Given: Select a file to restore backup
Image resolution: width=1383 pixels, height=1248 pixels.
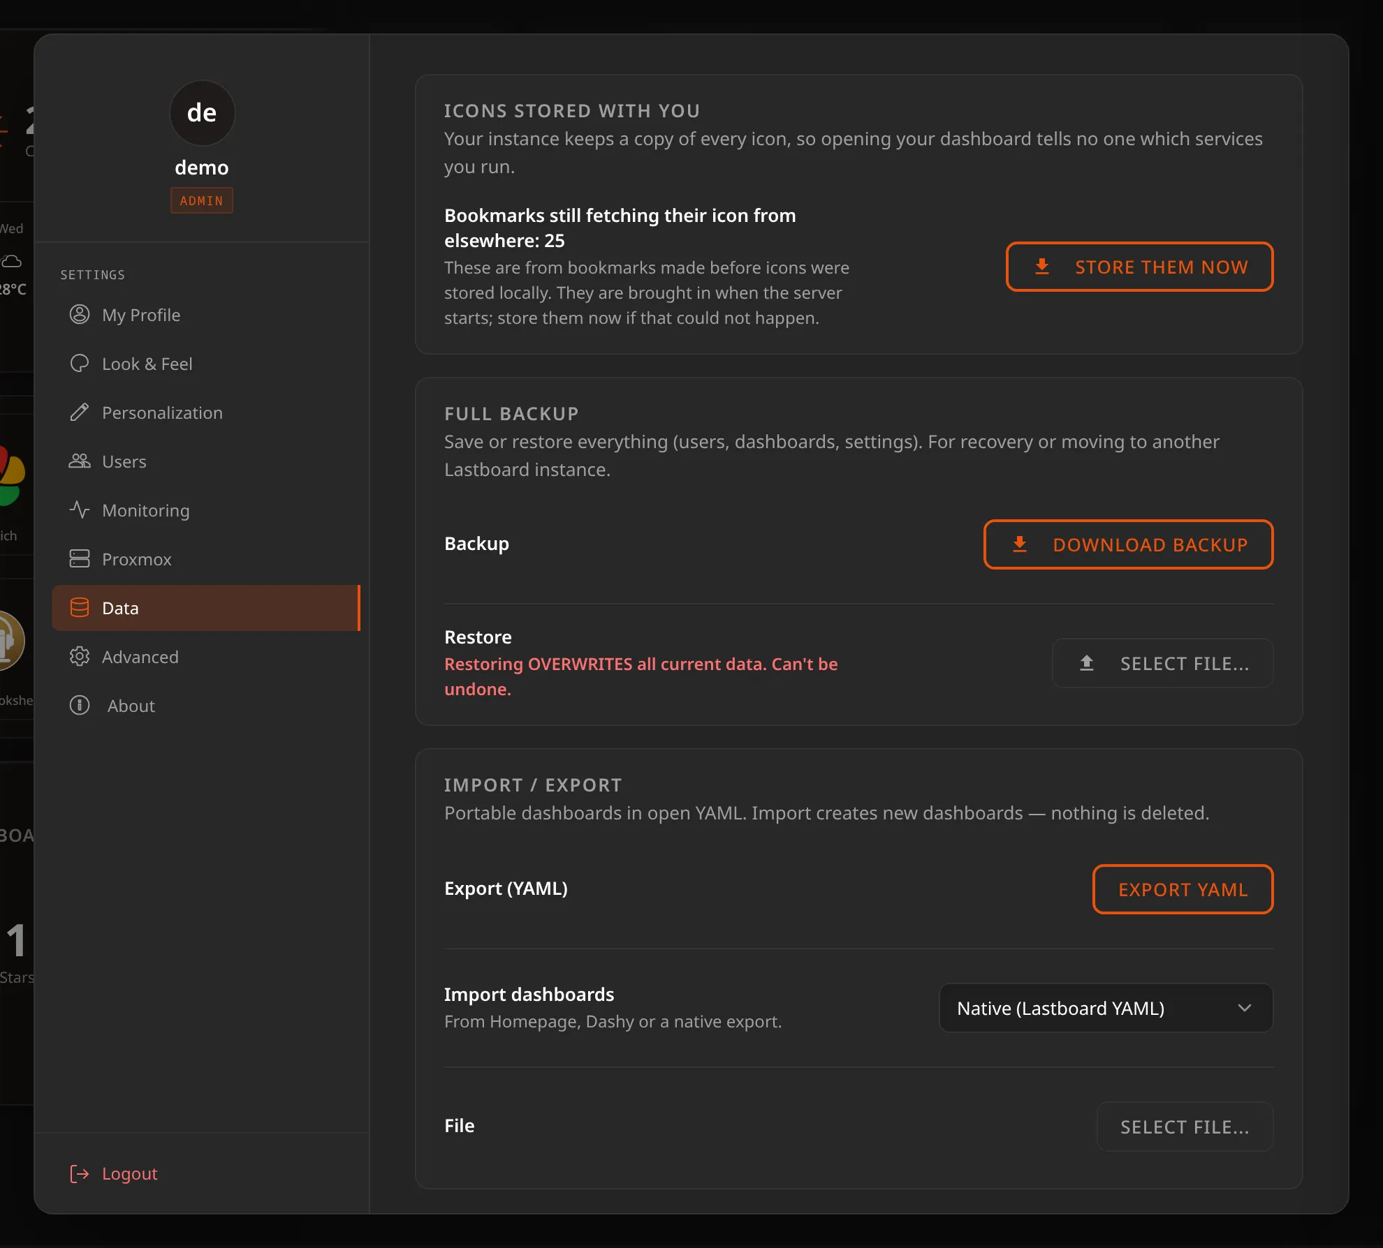Looking at the screenshot, I should 1162,663.
